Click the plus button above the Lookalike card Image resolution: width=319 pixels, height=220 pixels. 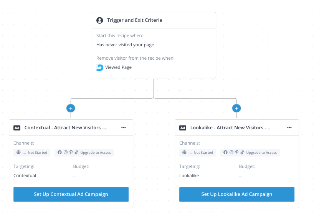pos(236,108)
